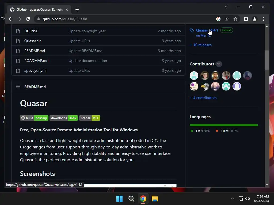Image resolution: width=274 pixels, height=205 pixels.
Task: Open a new browser tab
Action: tap(77, 10)
